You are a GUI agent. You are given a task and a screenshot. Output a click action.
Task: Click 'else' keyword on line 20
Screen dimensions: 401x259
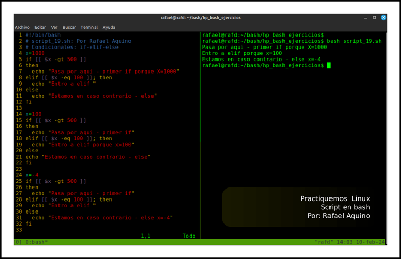pyautogui.click(x=32, y=150)
